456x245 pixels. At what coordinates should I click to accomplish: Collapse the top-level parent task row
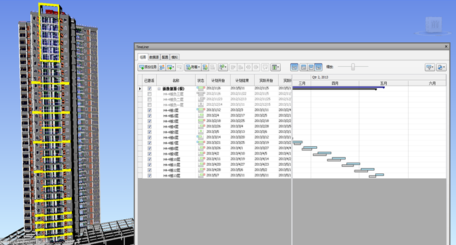click(x=159, y=88)
